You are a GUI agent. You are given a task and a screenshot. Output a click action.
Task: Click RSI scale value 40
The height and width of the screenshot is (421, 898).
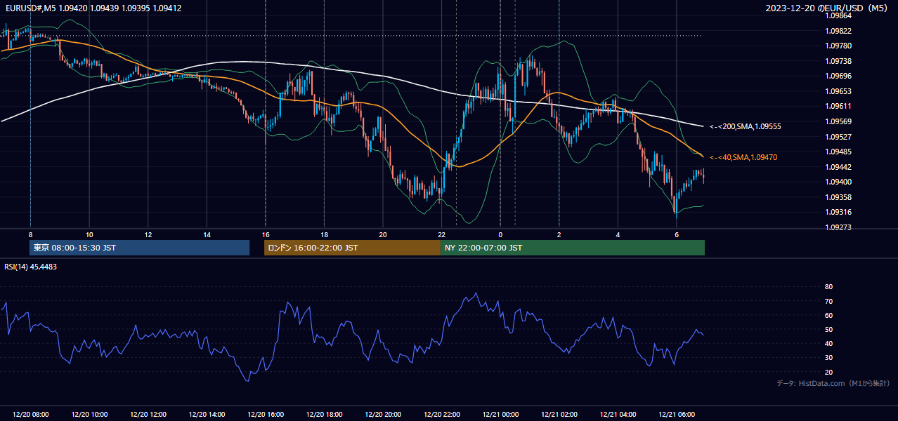tap(829, 344)
